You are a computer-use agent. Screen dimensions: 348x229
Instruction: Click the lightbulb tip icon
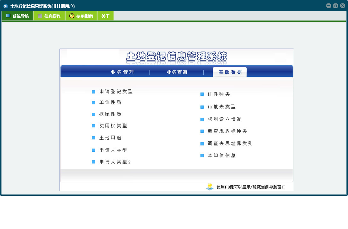tap(210, 187)
